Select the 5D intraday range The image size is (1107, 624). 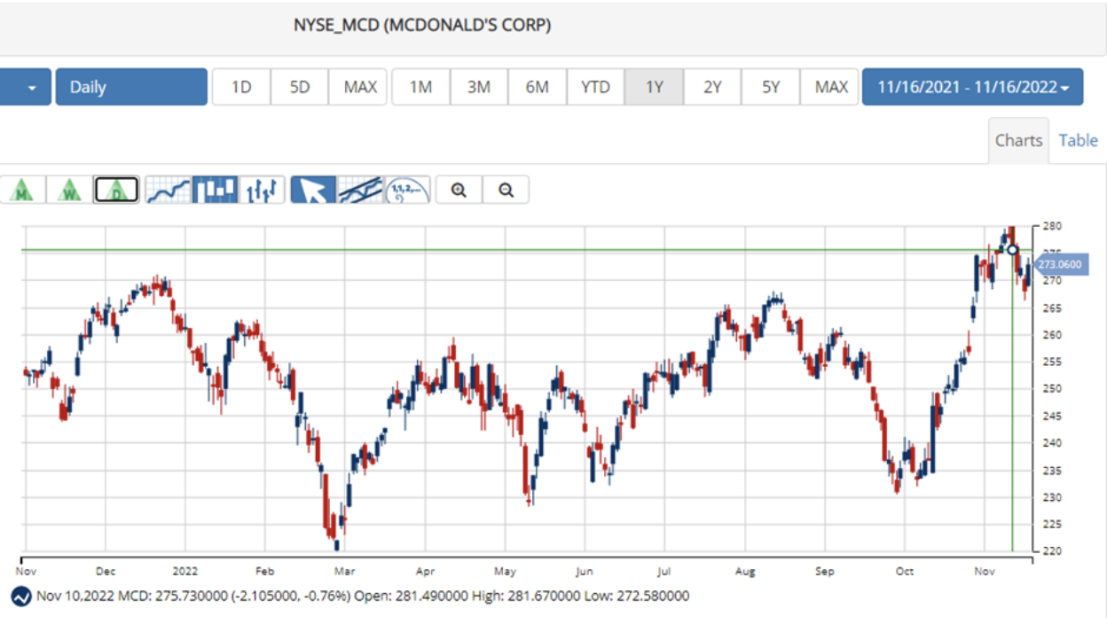[300, 87]
